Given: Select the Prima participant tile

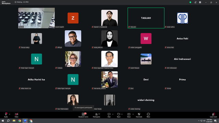Looking at the screenshot, I should coord(182,80).
